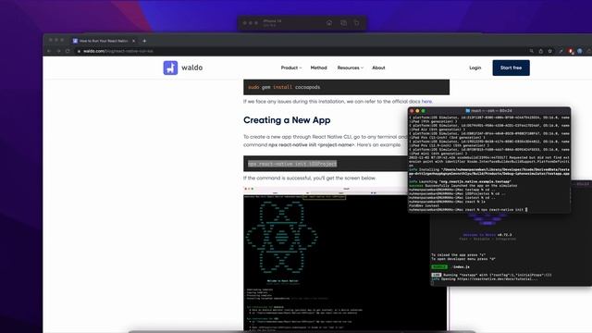The height and width of the screenshot is (333, 592).
Task: Click the site lock icon in address bar
Action: click(79, 51)
